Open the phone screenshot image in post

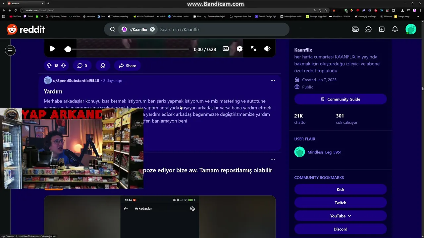(160, 217)
